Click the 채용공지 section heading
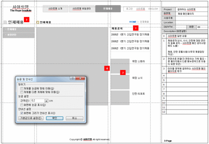Viewport: 209px width, 144px height. (117, 28)
